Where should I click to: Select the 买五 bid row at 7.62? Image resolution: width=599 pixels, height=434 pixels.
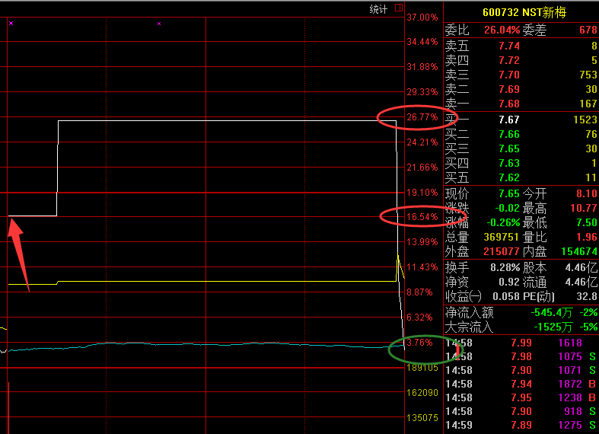tap(521, 178)
